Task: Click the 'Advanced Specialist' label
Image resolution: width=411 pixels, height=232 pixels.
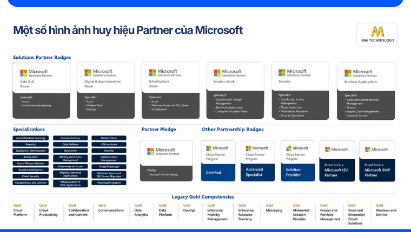Action: (254, 172)
